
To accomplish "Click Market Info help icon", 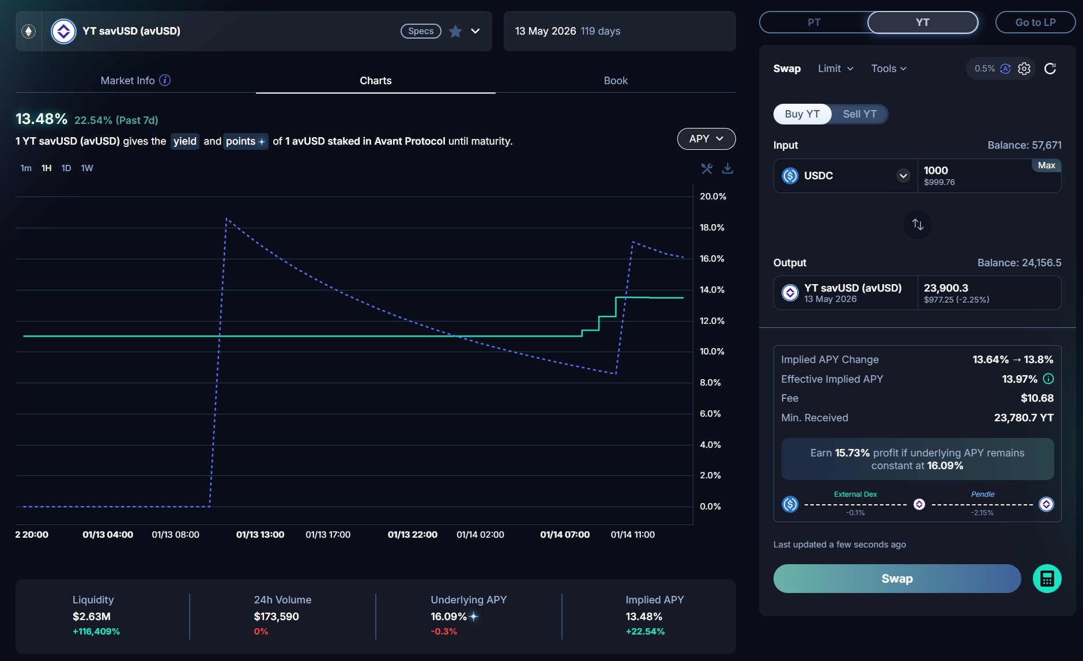I will click(x=165, y=80).
